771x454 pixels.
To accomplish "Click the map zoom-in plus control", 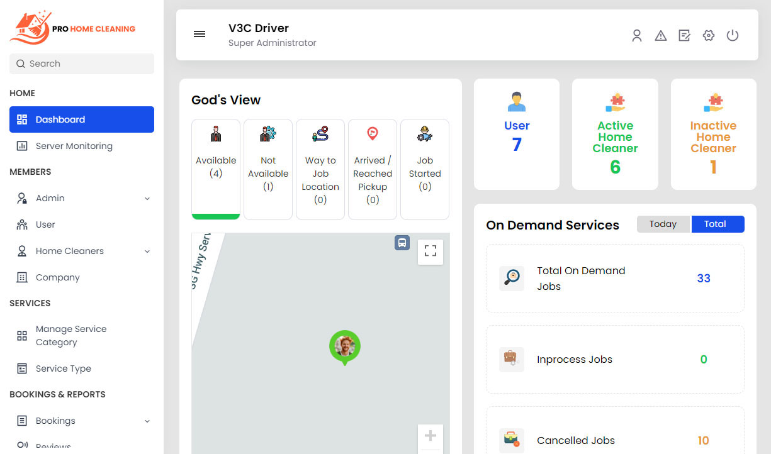I will coord(431,436).
